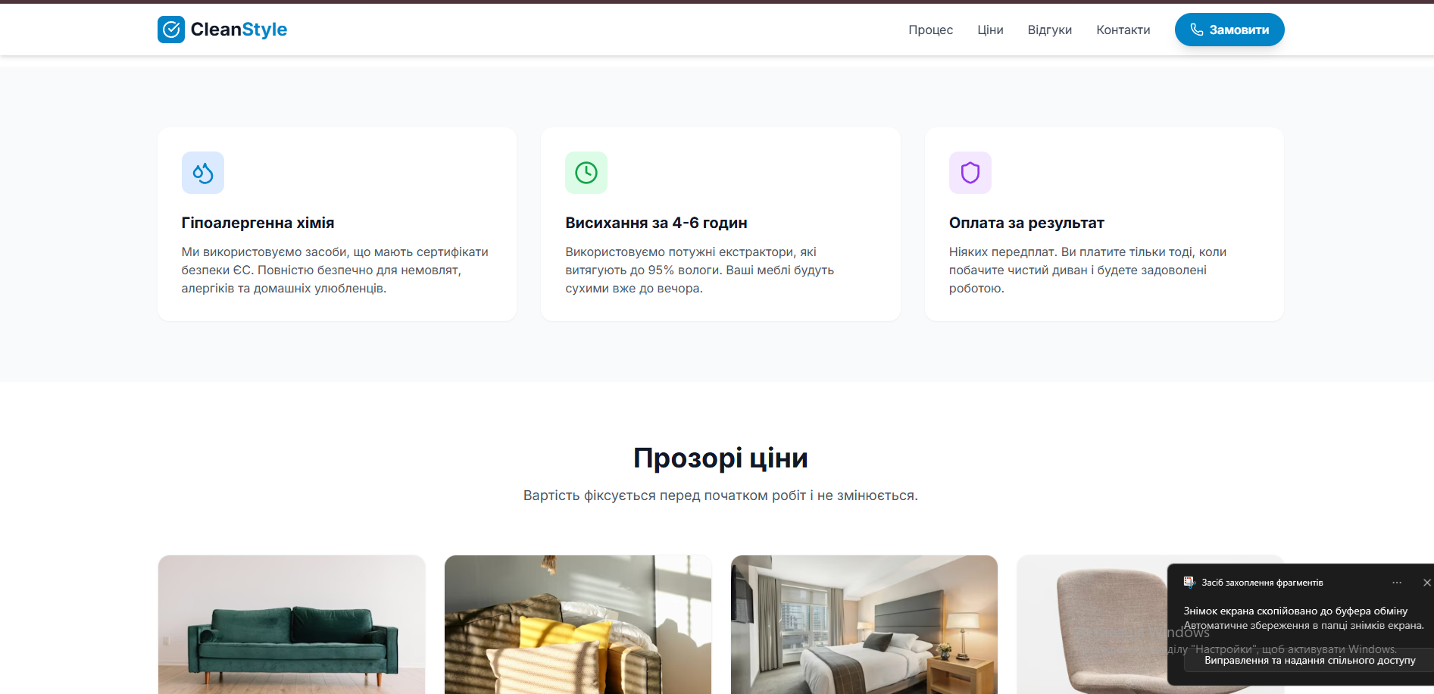Open the yellow pillows sofa photo card
1434x694 pixels.
coord(578,624)
